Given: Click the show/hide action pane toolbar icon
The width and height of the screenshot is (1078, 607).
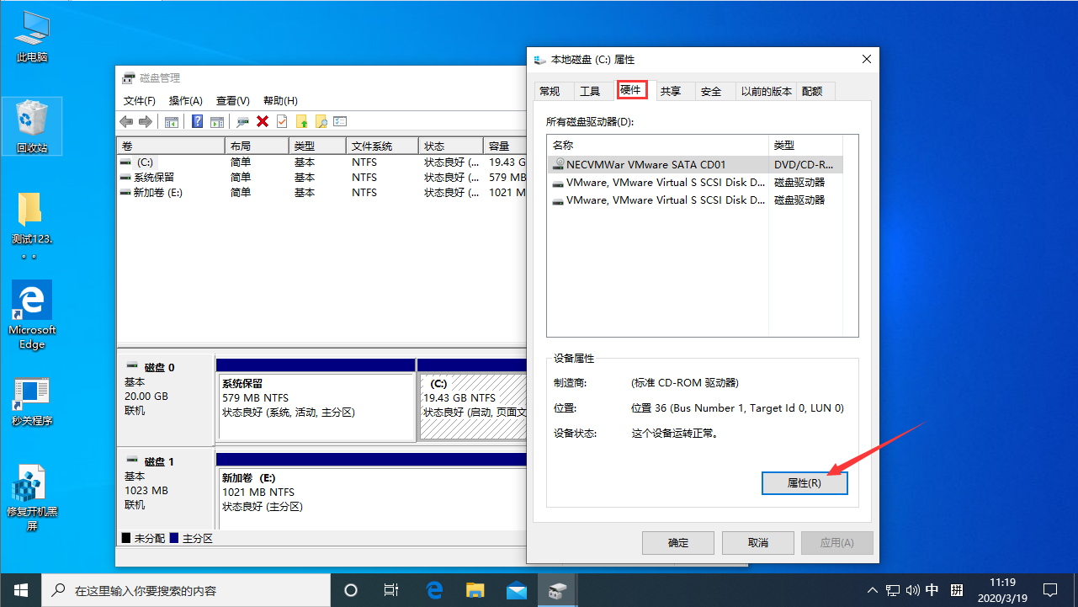Looking at the screenshot, I should point(217,121).
